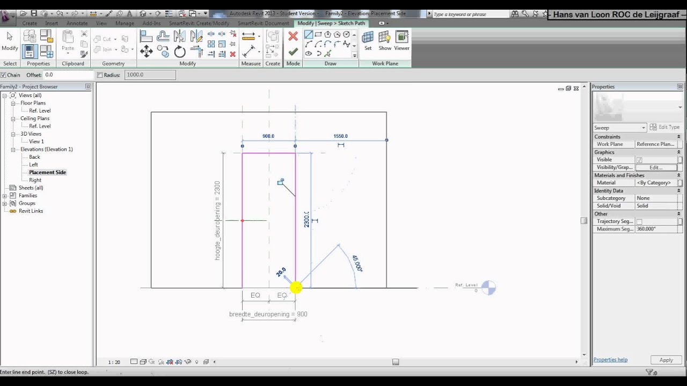Screen dimensions: 687x386
Task: Finish edit mode with the green checkmark
Action: point(293,52)
